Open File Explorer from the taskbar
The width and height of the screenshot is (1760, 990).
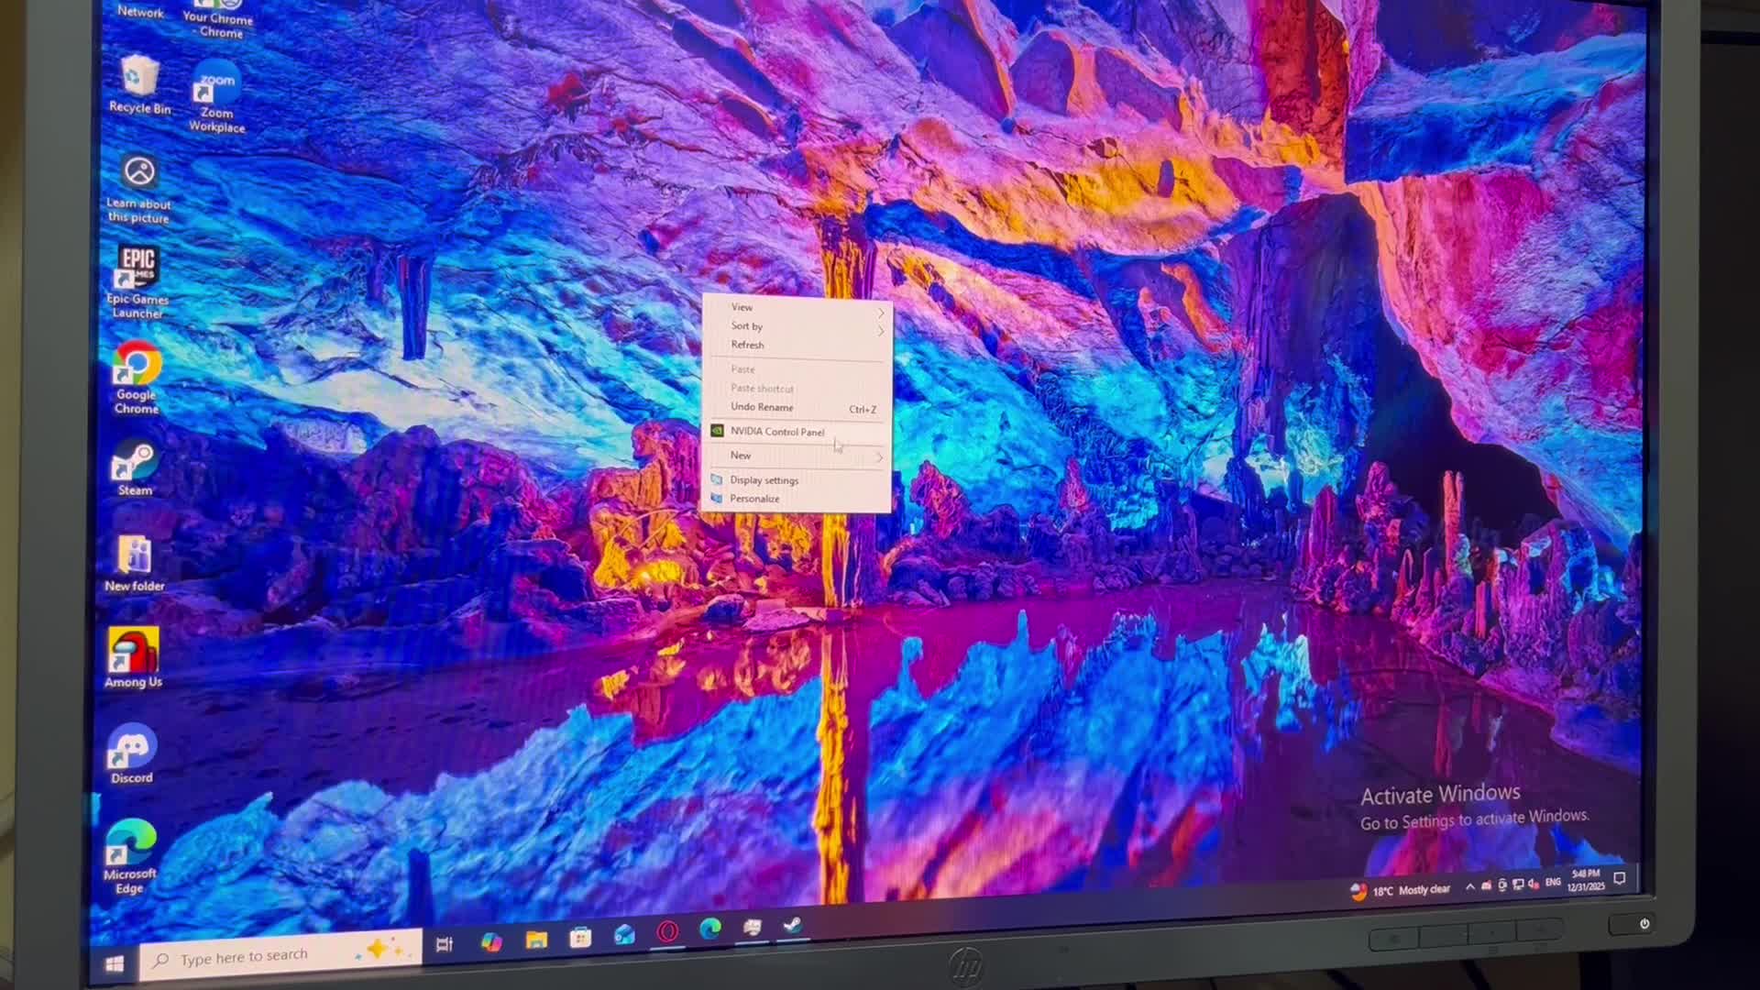536,940
